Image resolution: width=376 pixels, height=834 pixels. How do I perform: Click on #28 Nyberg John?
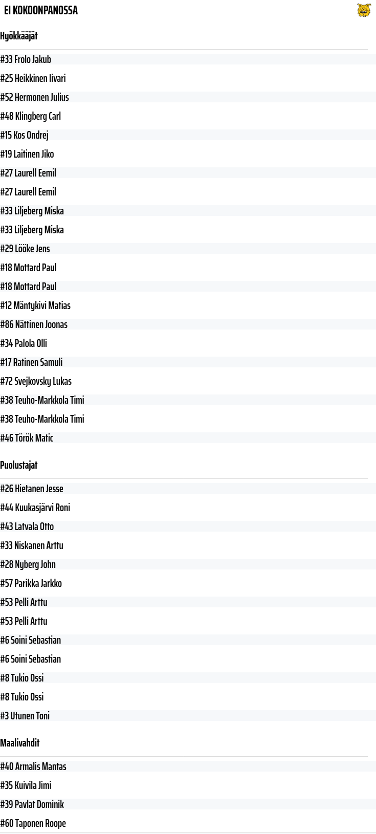pos(28,564)
